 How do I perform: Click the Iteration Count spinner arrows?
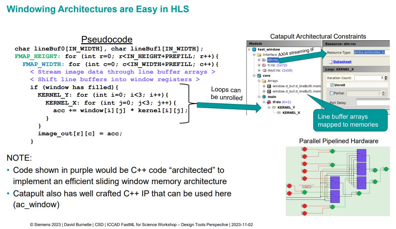pos(386,78)
